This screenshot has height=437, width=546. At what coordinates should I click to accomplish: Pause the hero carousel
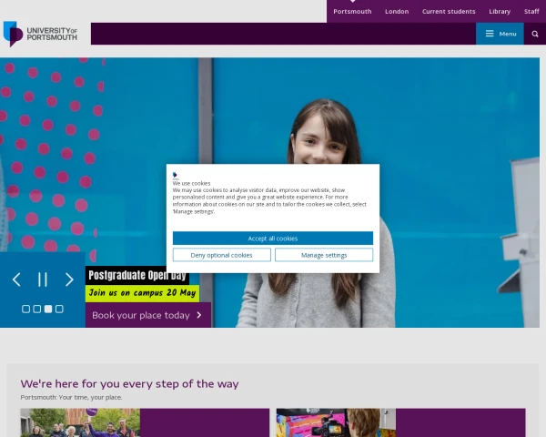[x=43, y=279]
